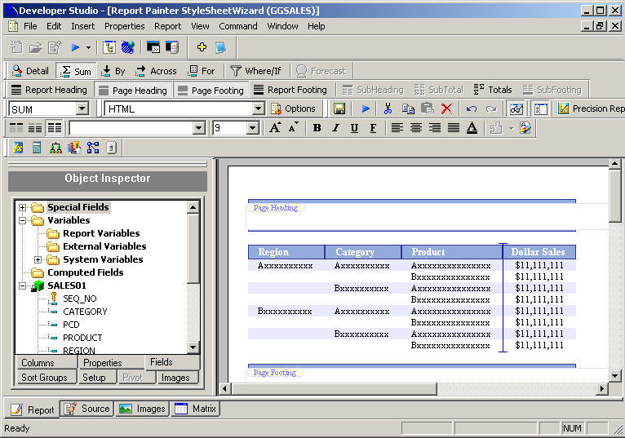Click the Undo arrow icon
This screenshot has width=625, height=438.
[x=472, y=108]
